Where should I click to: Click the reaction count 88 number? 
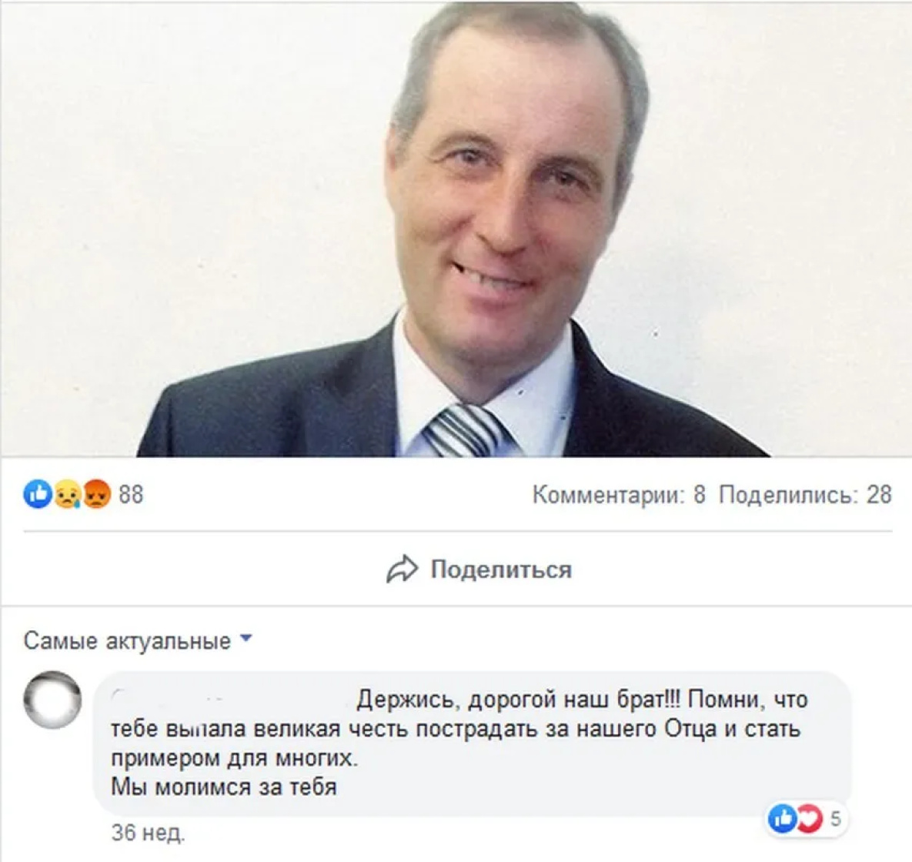[x=131, y=495]
